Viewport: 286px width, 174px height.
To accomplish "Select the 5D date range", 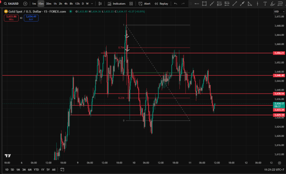I will click(x=12, y=169).
